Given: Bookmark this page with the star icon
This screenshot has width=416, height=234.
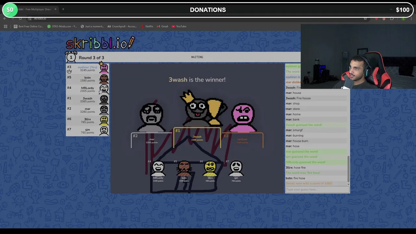Looking at the screenshot, I should point(365,19).
